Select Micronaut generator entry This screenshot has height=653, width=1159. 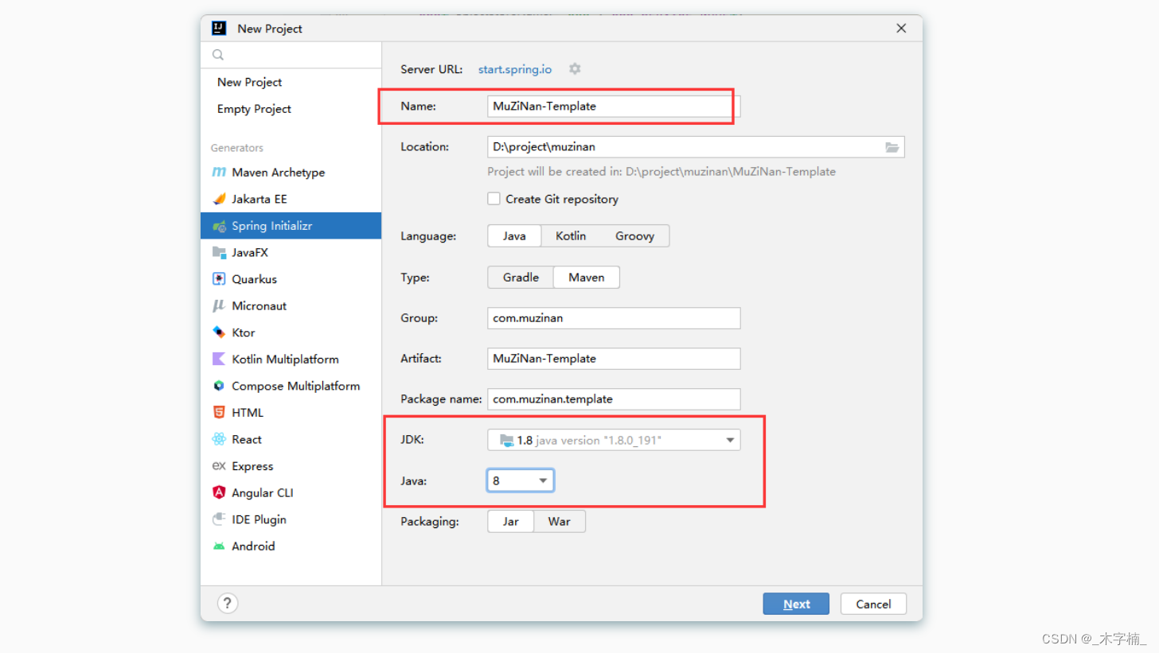[291, 305]
